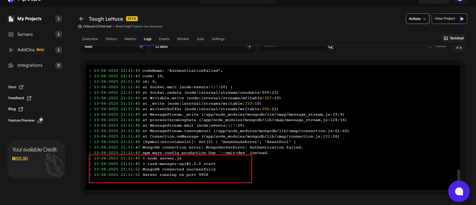Open the Actions dropdown
Image resolution: width=476 pixels, height=205 pixels.
[x=417, y=19]
